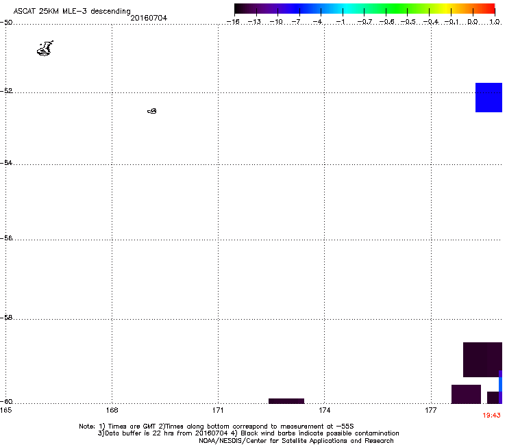Click the '-0.6' color scale label
The image size is (507, 445).
pyautogui.click(x=386, y=22)
